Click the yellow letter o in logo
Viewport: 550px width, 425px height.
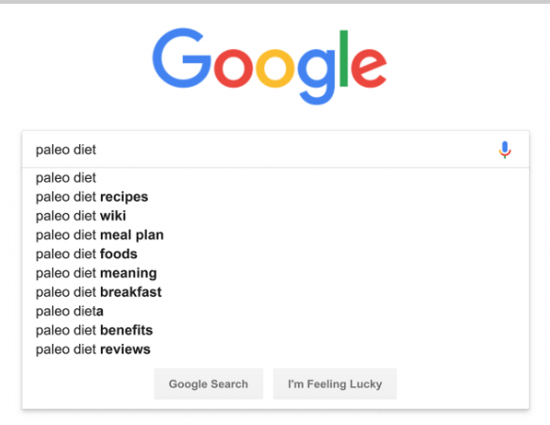coord(275,69)
